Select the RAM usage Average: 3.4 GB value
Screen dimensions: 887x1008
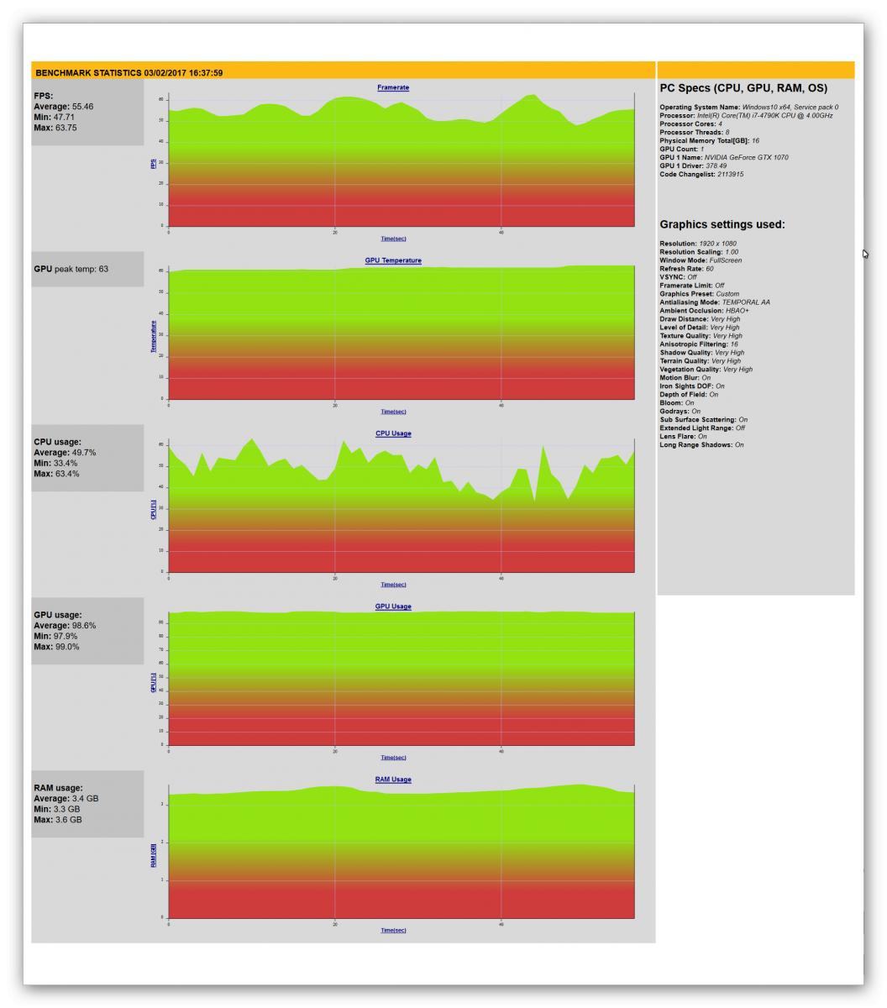[66, 799]
